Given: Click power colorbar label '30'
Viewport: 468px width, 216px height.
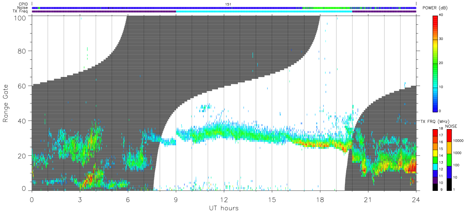Looking at the screenshot, I should [x=442, y=39].
